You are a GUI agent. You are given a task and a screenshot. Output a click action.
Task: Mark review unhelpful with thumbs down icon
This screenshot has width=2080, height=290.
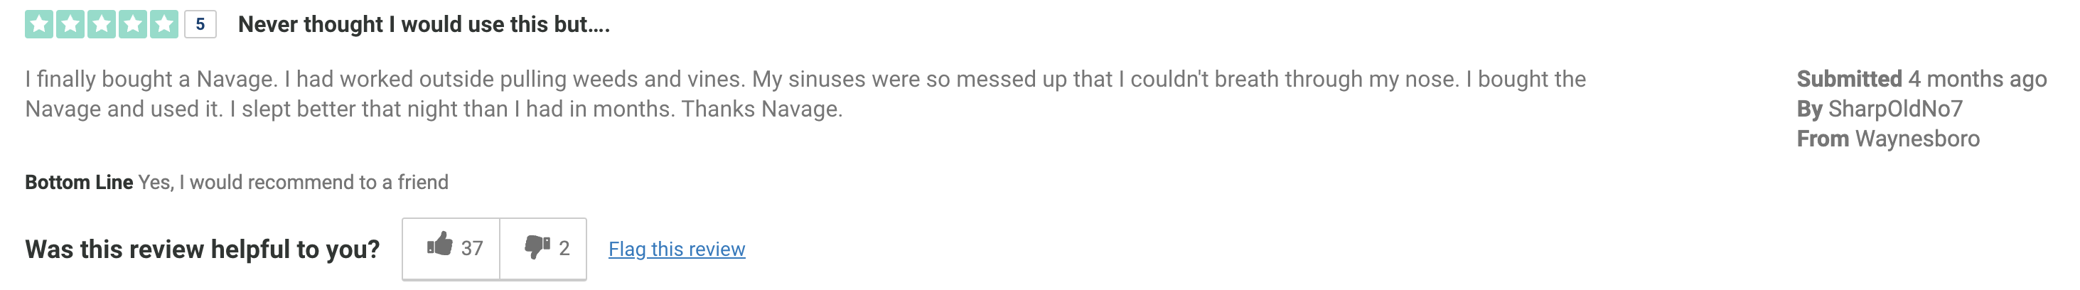point(537,247)
